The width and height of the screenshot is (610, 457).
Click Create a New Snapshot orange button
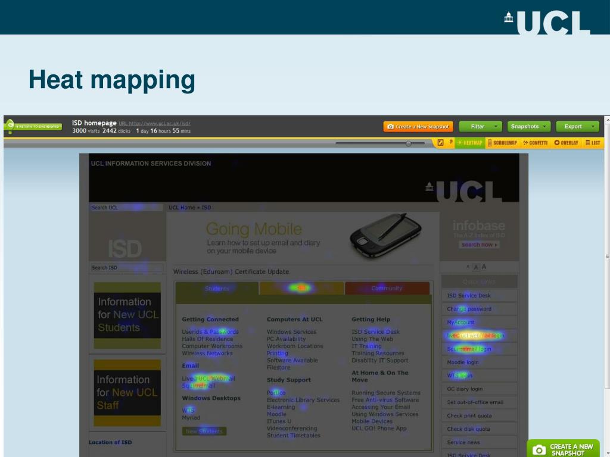click(418, 127)
